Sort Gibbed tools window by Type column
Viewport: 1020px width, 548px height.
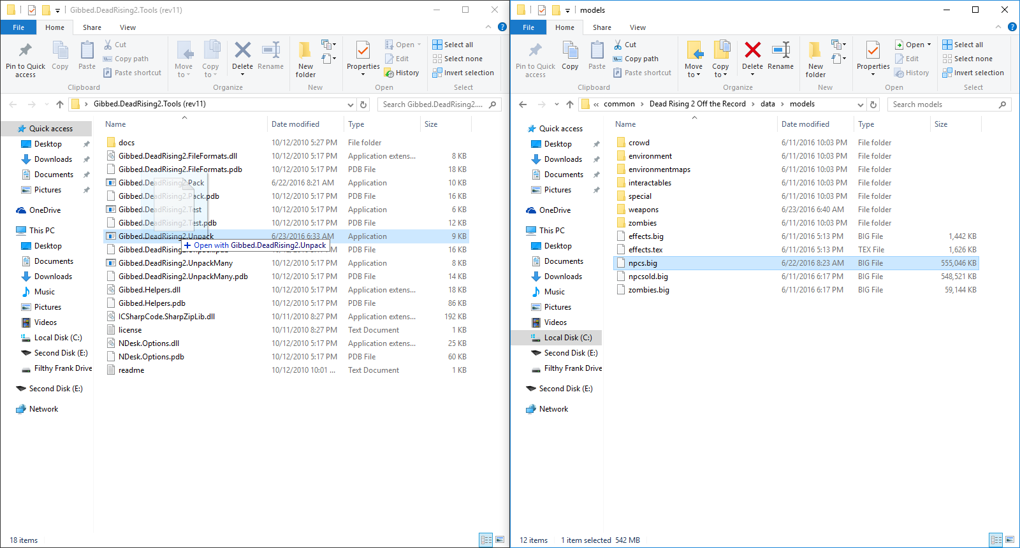pos(382,124)
